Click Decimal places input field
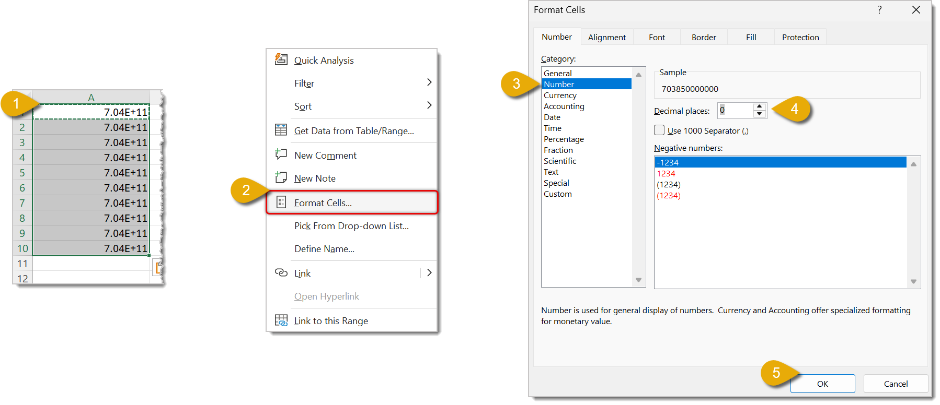This screenshot has width=940, height=405. coord(736,110)
